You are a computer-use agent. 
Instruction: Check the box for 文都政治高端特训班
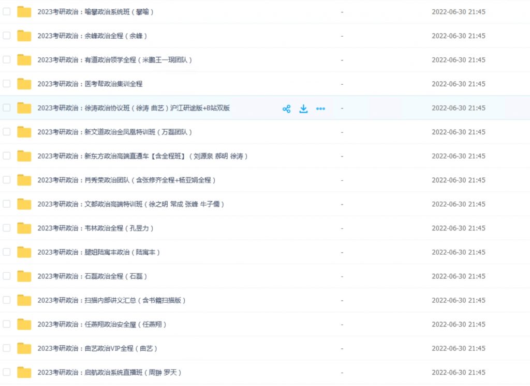(x=6, y=204)
